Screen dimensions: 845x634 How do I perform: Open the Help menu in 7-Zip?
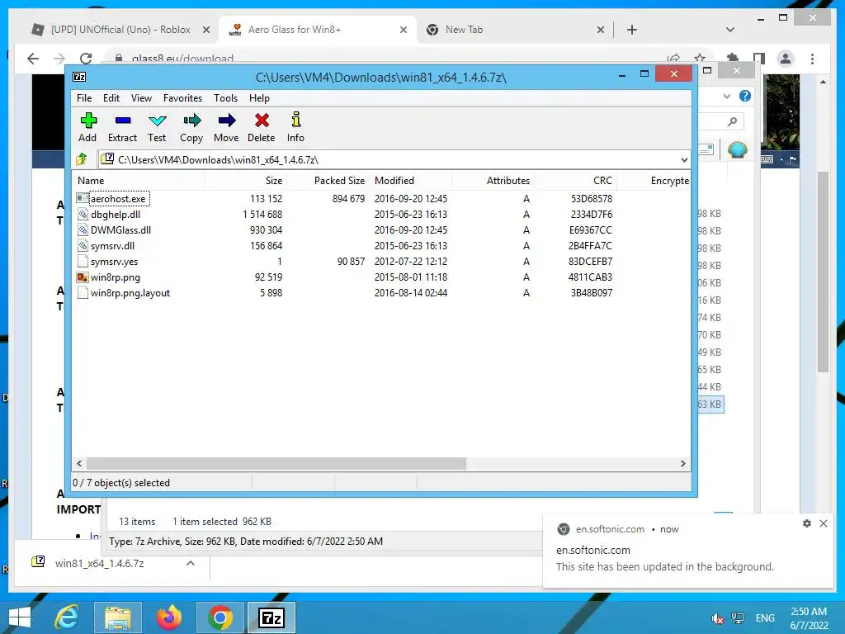(259, 98)
